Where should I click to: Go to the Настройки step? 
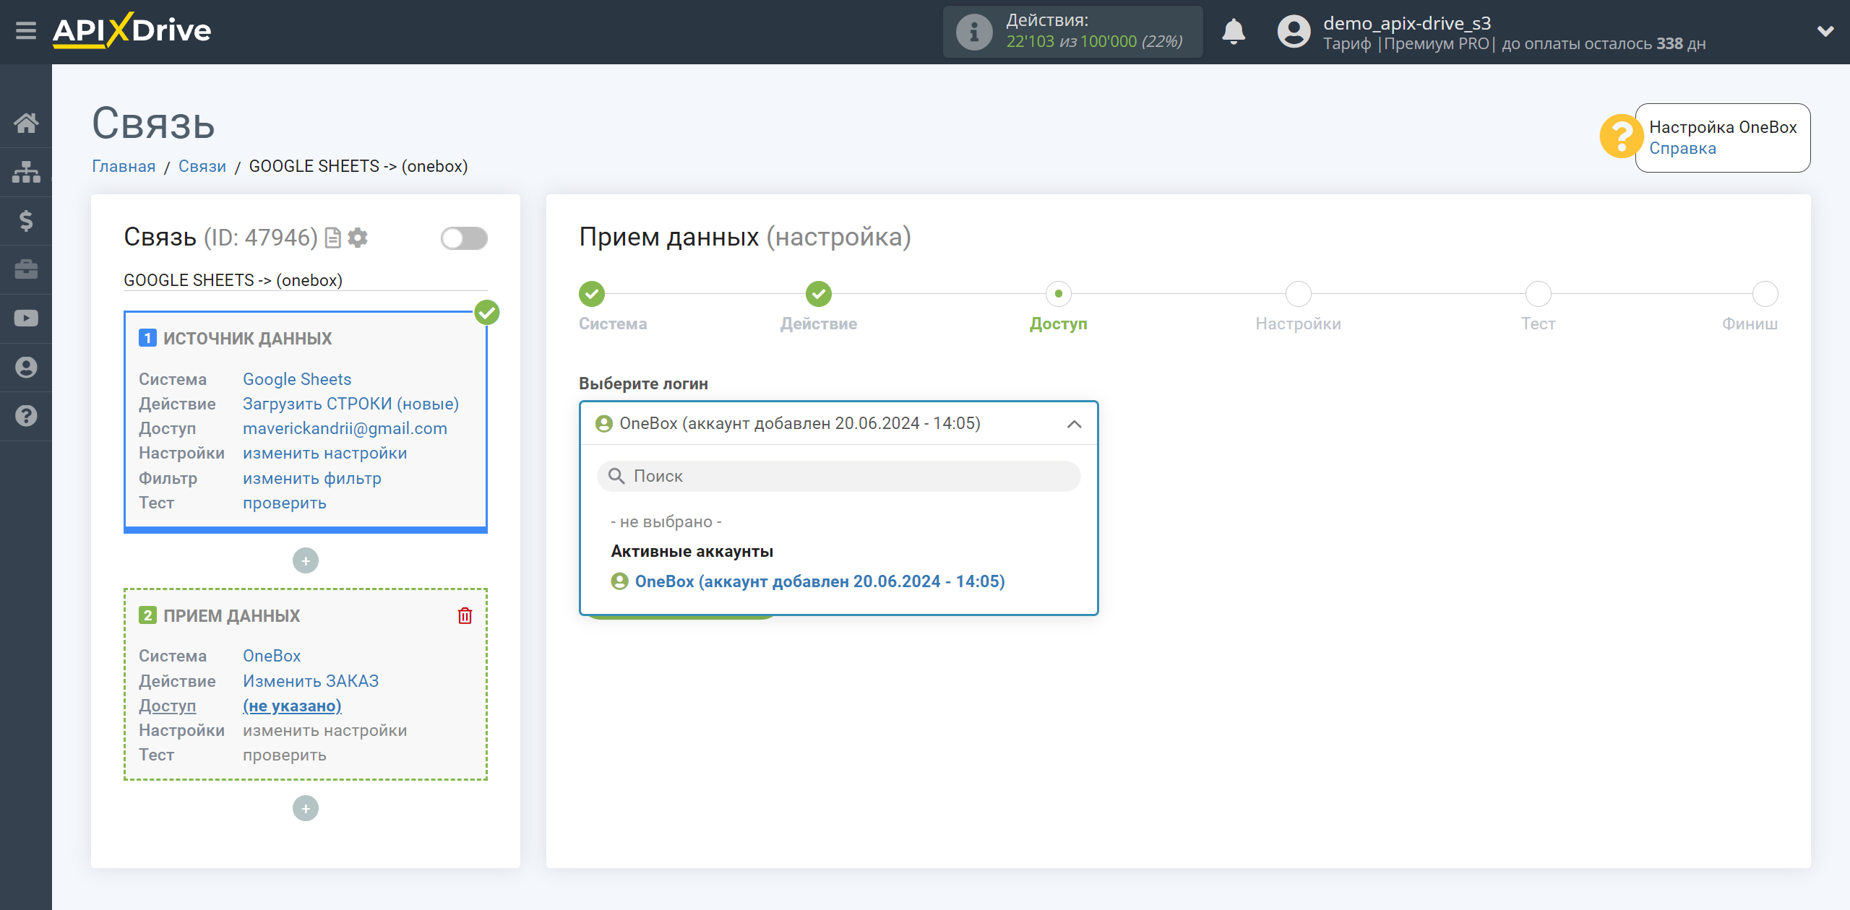1299,294
